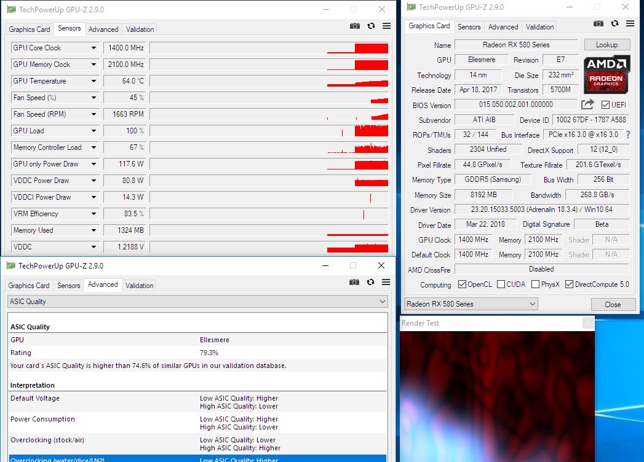644x462 pixels.
Task: Close the Render Test window
Action: (x=588, y=323)
